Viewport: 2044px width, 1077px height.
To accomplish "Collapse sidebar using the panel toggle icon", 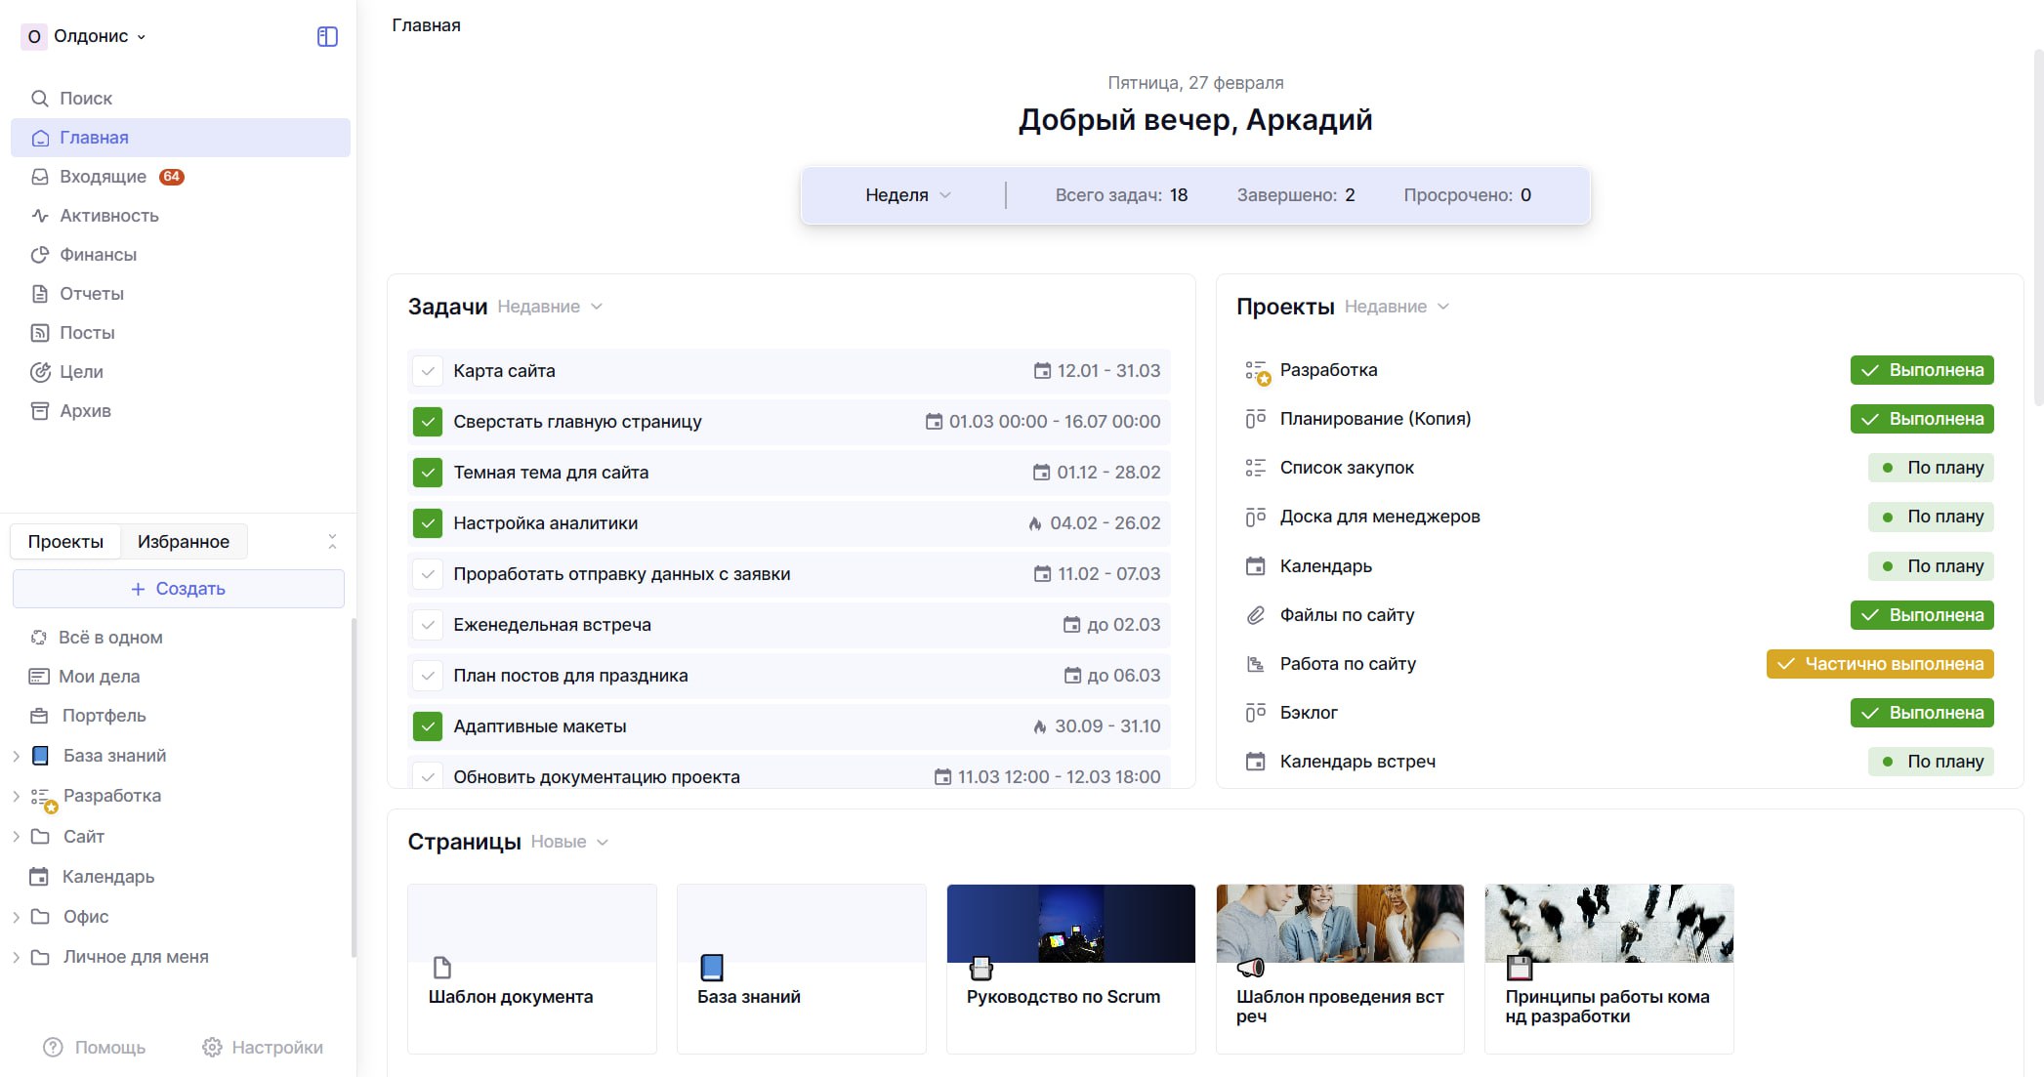I will (327, 36).
